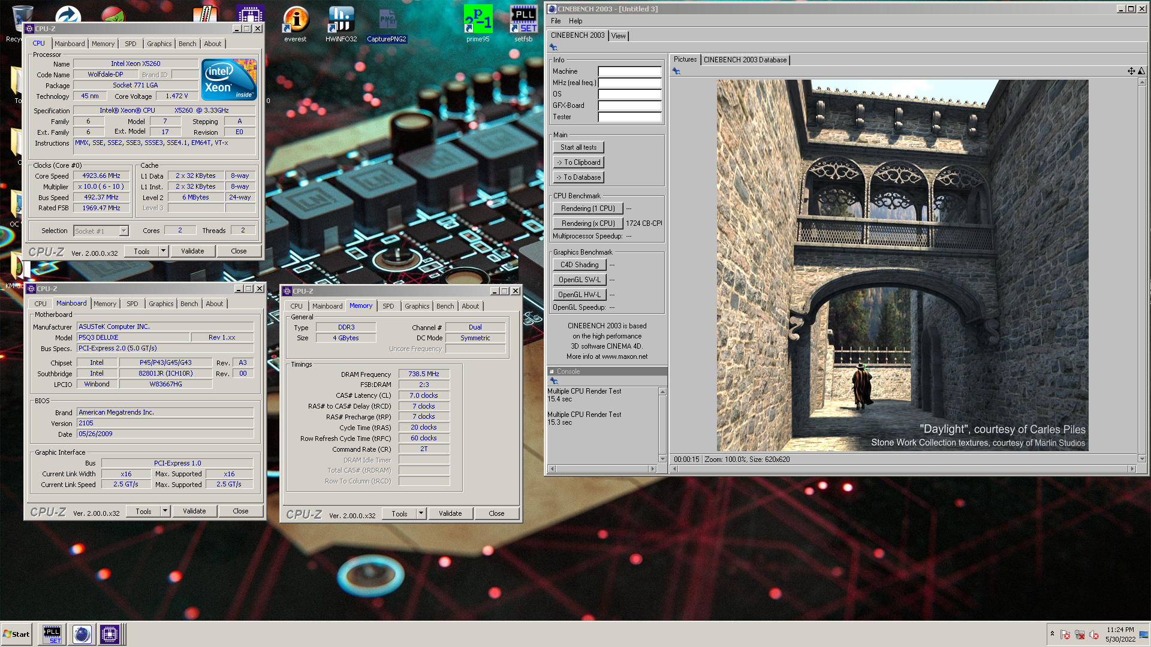This screenshot has height=647, width=1151.
Task: Click the rendered Daylight courtyard image
Action: (x=902, y=265)
